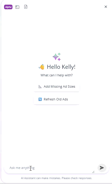Click the Hello Kelly! greeting heading
This screenshot has height=184, width=112.
pos(61,67)
